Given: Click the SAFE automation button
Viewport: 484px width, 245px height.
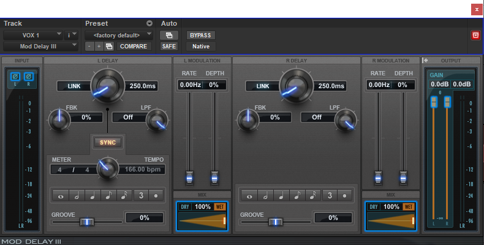Looking at the screenshot, I should (x=169, y=47).
